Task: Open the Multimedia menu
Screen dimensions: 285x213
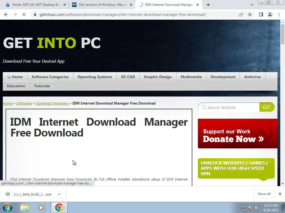Action: 191,77
